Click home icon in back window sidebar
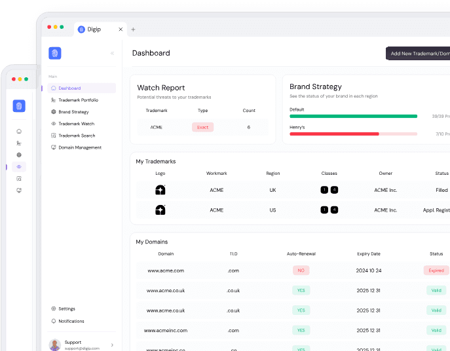Image resolution: width=450 pixels, height=351 pixels. [19, 132]
